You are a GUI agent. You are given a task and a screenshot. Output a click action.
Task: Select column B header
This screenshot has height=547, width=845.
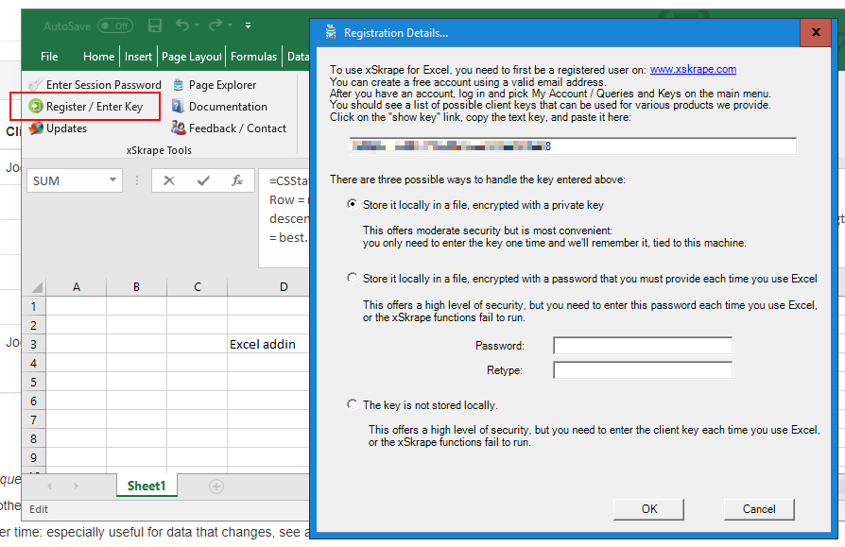click(136, 287)
